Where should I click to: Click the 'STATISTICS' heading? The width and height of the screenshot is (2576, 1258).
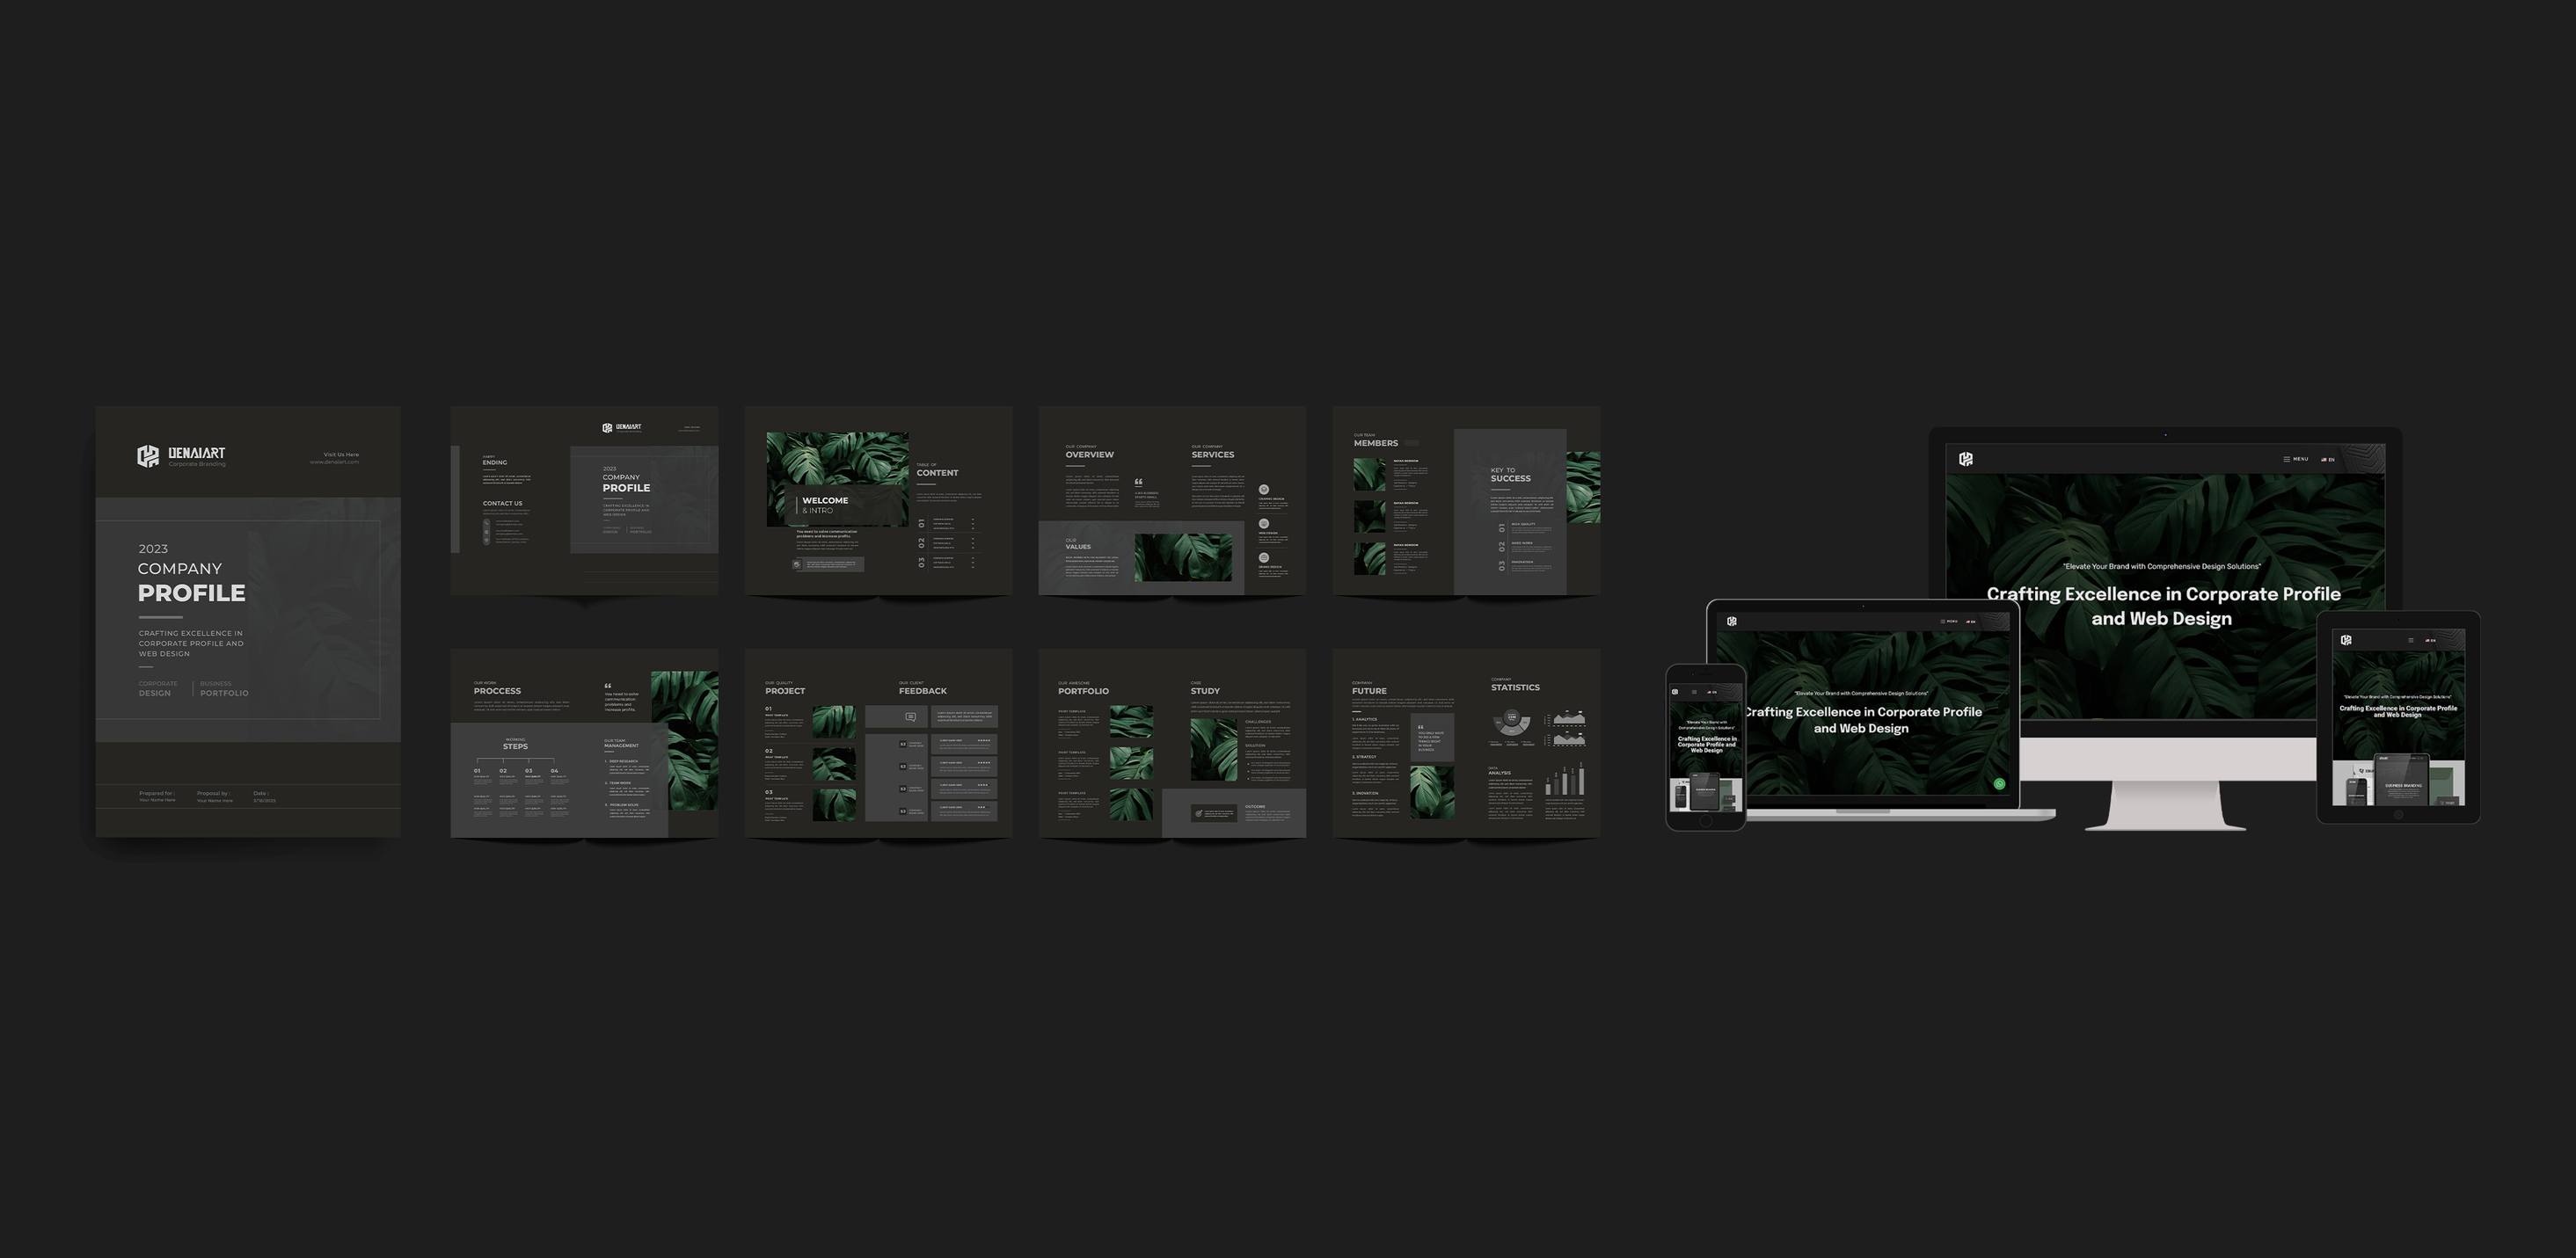coord(1515,686)
